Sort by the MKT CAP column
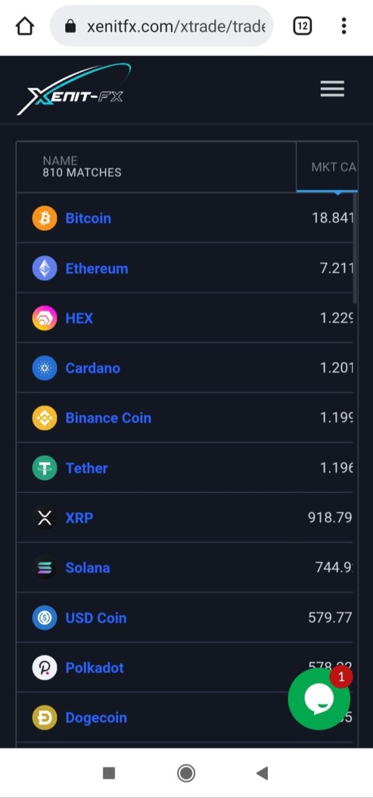This screenshot has width=373, height=798. pos(333,167)
